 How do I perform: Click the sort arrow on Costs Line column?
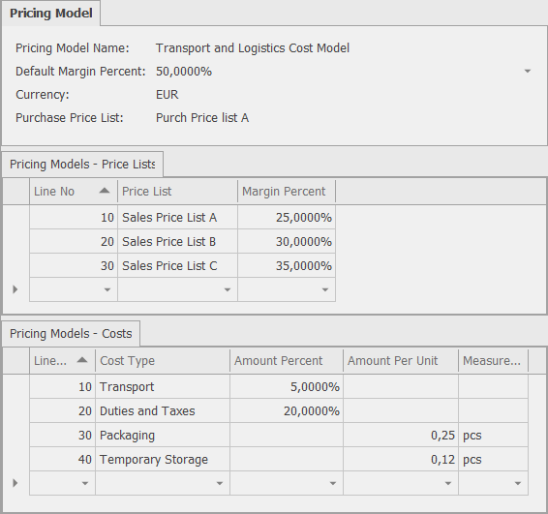pyautogui.click(x=82, y=360)
